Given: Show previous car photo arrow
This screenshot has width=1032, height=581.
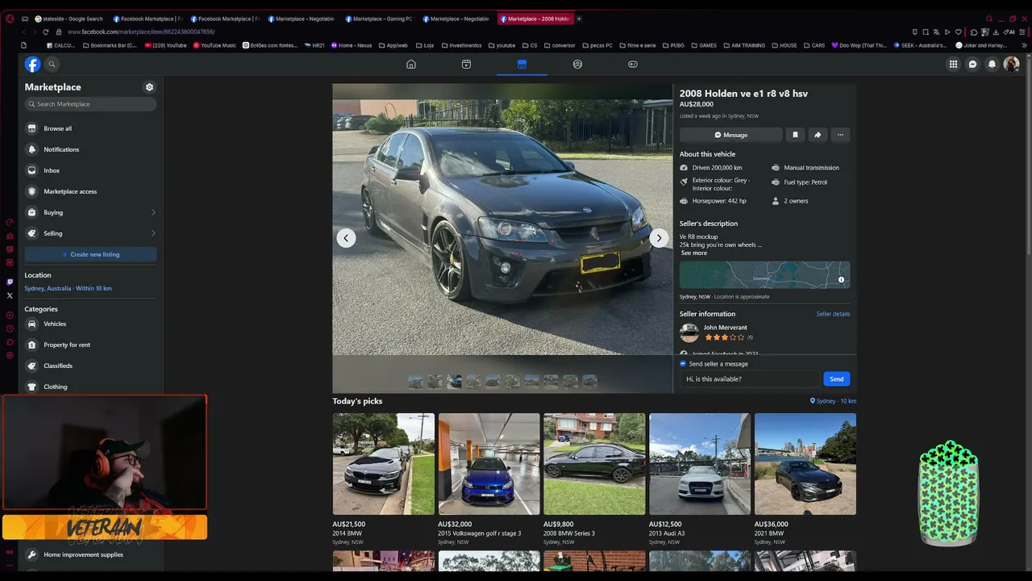Looking at the screenshot, I should pyautogui.click(x=346, y=237).
